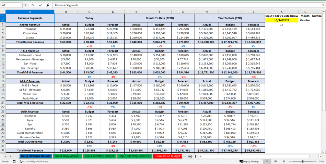Image resolution: width=326 pixels, height=164 pixels.
Task: Open the Name Box dropdown arrow
Action: point(21,5)
